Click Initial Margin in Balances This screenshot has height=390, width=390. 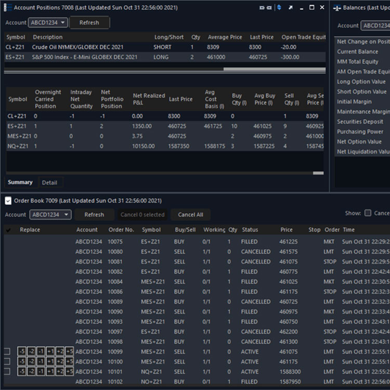point(354,101)
